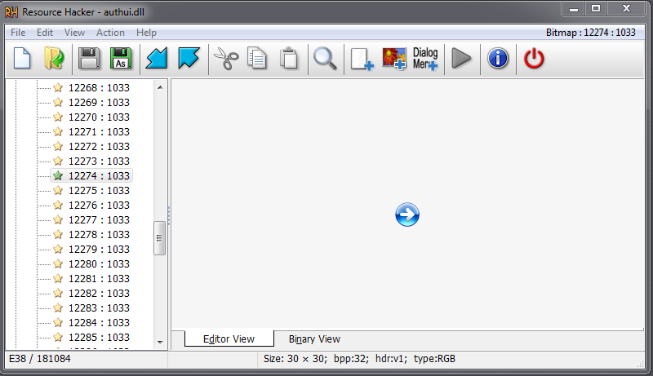
Task: Select tree item 12284 : 1033
Action: click(x=99, y=323)
